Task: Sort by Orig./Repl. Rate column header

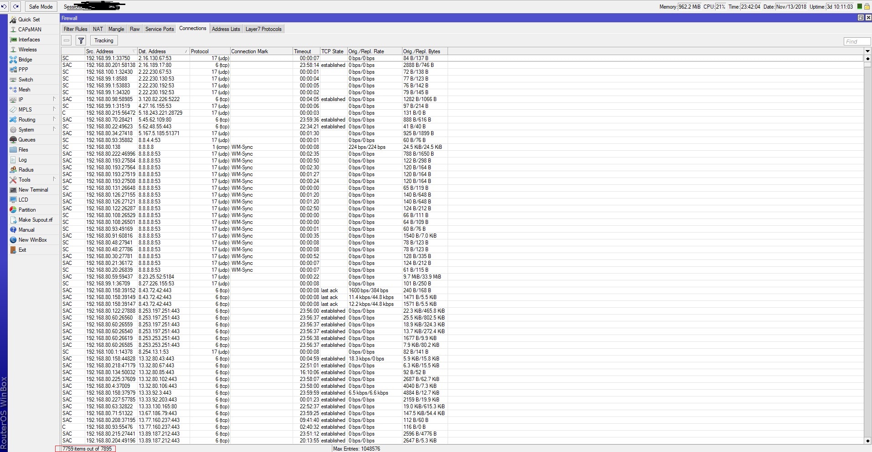Action: click(374, 51)
